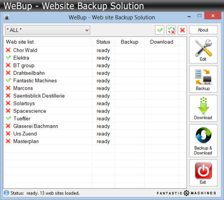This screenshot has height=200, width=224.
Task: Toggle the red X next to Masterplan
Action: pos(8,141)
